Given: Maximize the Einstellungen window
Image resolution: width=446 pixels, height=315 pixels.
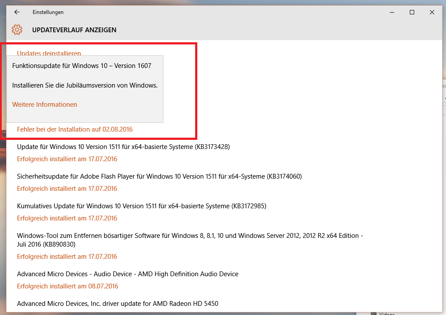Looking at the screenshot, I should click(412, 12).
